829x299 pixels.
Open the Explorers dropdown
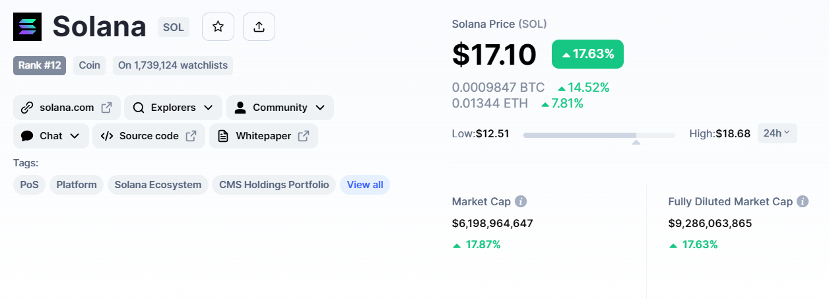click(173, 108)
